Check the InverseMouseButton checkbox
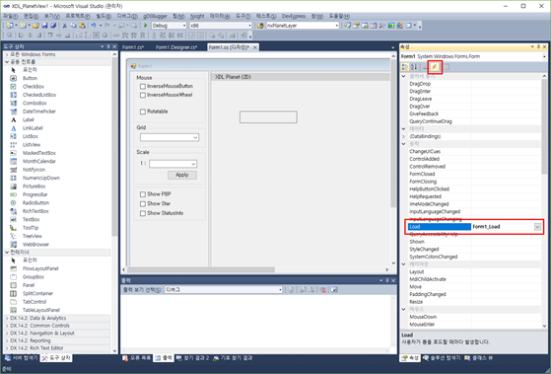Screen dimensions: 551x374 [x=143, y=86]
